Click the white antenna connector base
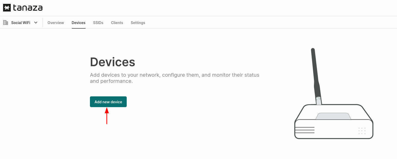This screenshot has height=159, width=397. pos(318,101)
